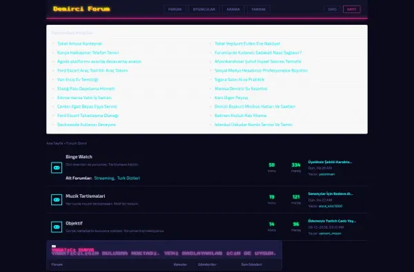This screenshot has height=272, width=414.
Task: Go to Ana Sayfa breadcrumb
Action: coord(55,143)
